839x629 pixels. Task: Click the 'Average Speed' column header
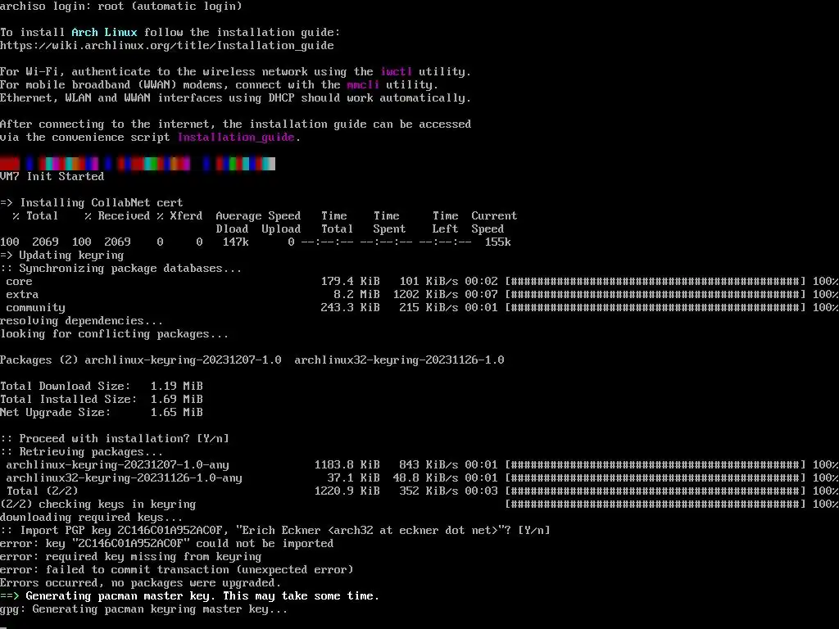coord(258,215)
